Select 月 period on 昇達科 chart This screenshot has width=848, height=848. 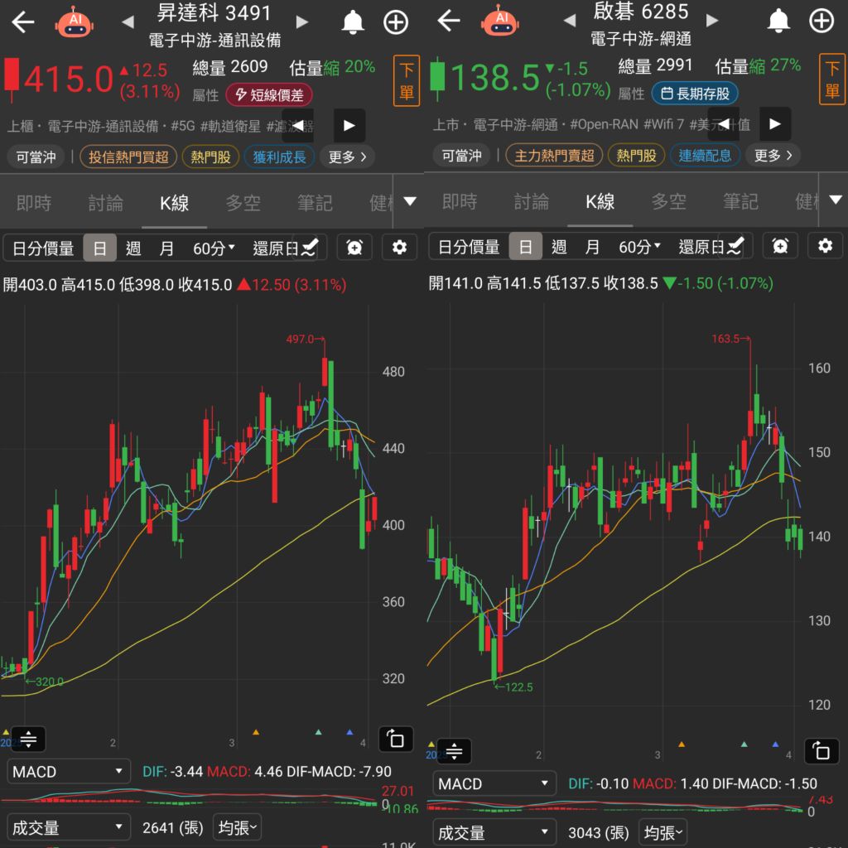tap(166, 248)
